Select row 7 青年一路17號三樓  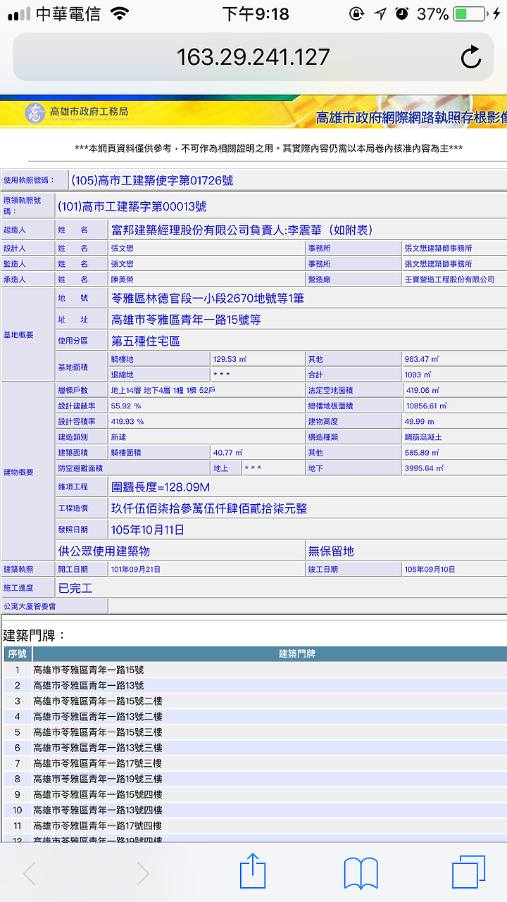click(97, 763)
